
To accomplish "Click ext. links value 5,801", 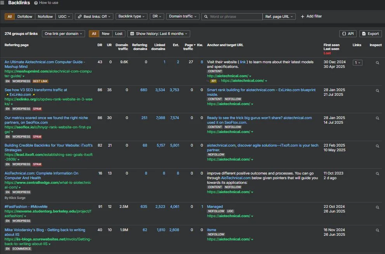I will point(175,145).
